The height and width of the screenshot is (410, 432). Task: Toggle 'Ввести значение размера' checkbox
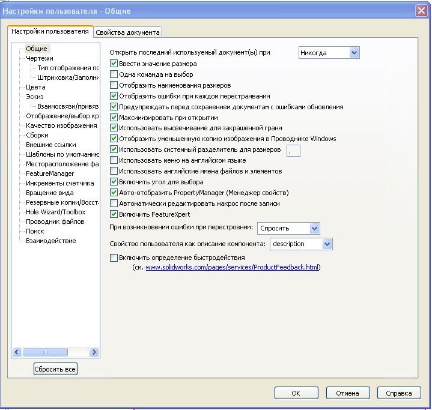(114, 64)
